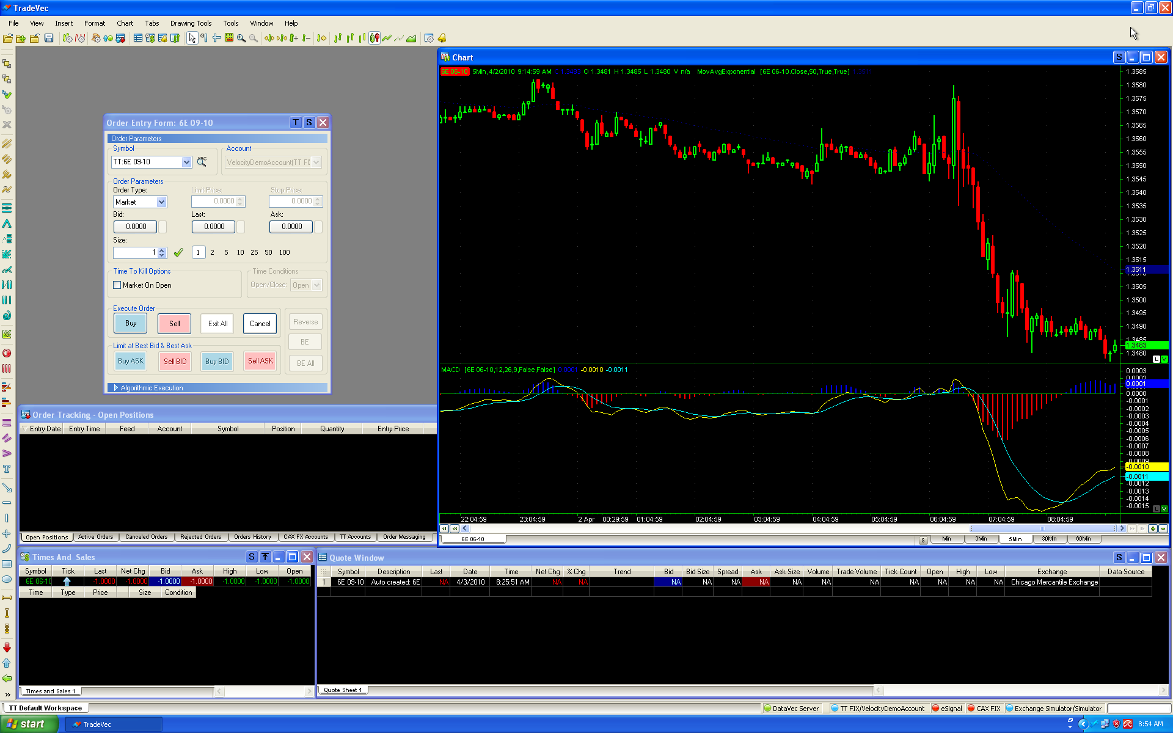Open the Chart menu

(x=125, y=23)
